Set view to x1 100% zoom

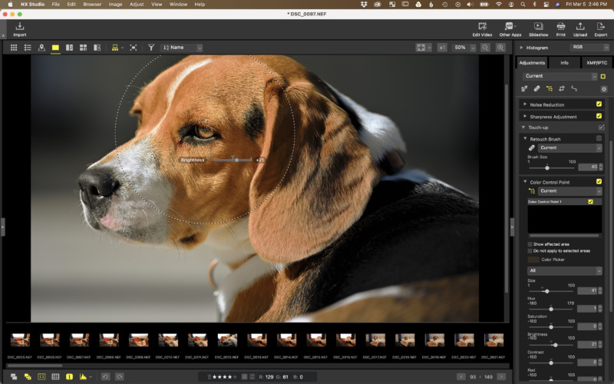pos(442,48)
